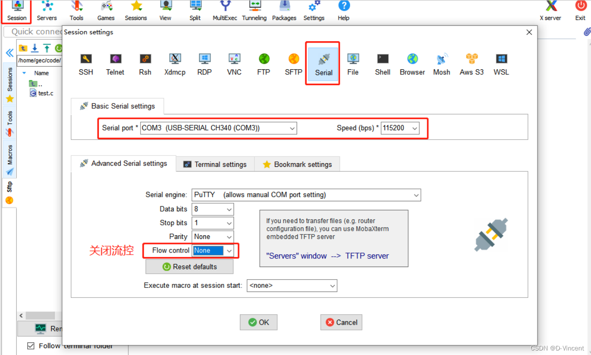Open the Sessions side tab

click(10, 85)
